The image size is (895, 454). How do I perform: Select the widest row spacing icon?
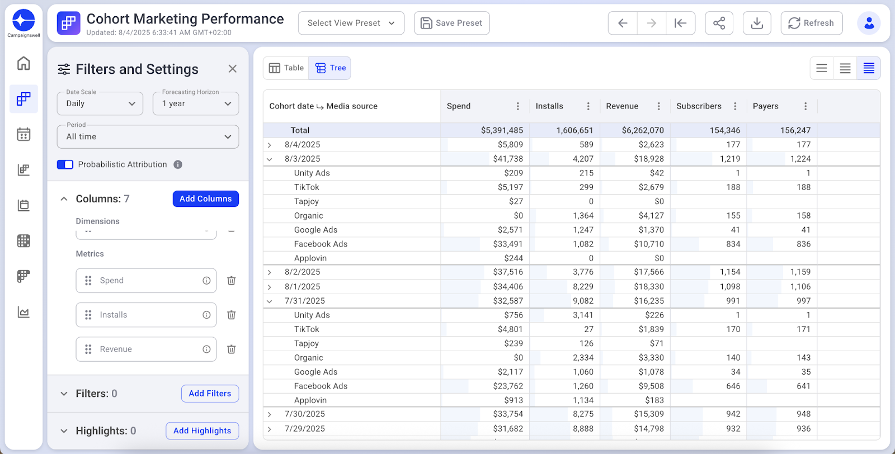point(822,68)
